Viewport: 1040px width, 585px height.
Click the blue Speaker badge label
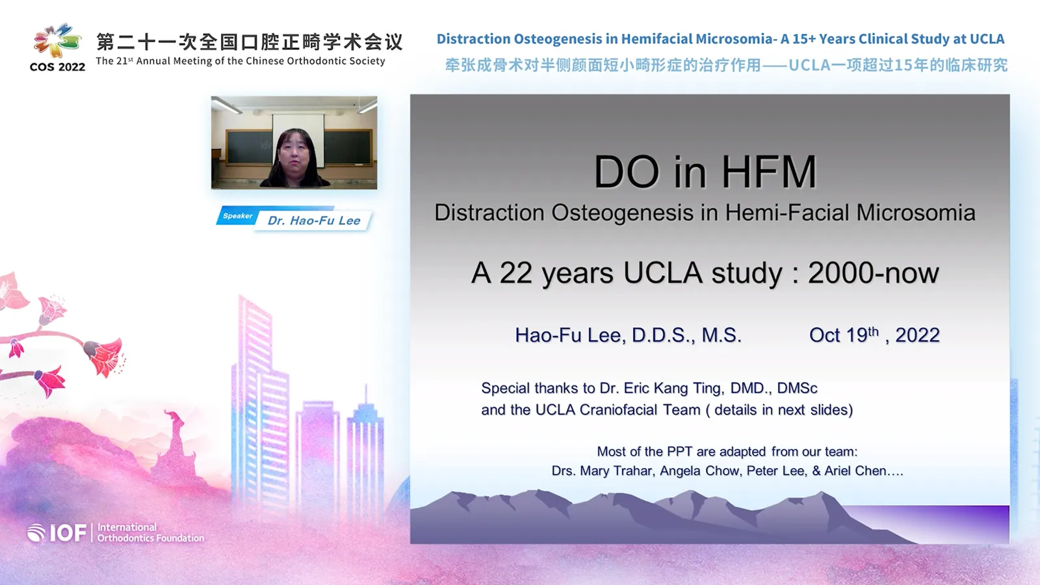coord(237,216)
